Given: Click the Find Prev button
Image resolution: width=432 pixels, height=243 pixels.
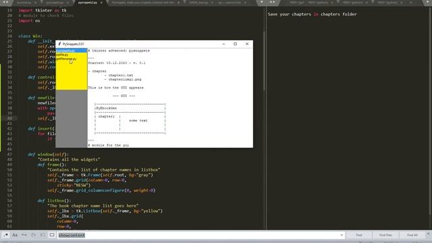Looking at the screenshot, I should click(x=385, y=235).
